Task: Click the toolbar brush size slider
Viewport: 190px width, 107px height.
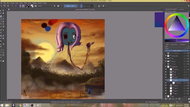Action: click(x=87, y=6)
